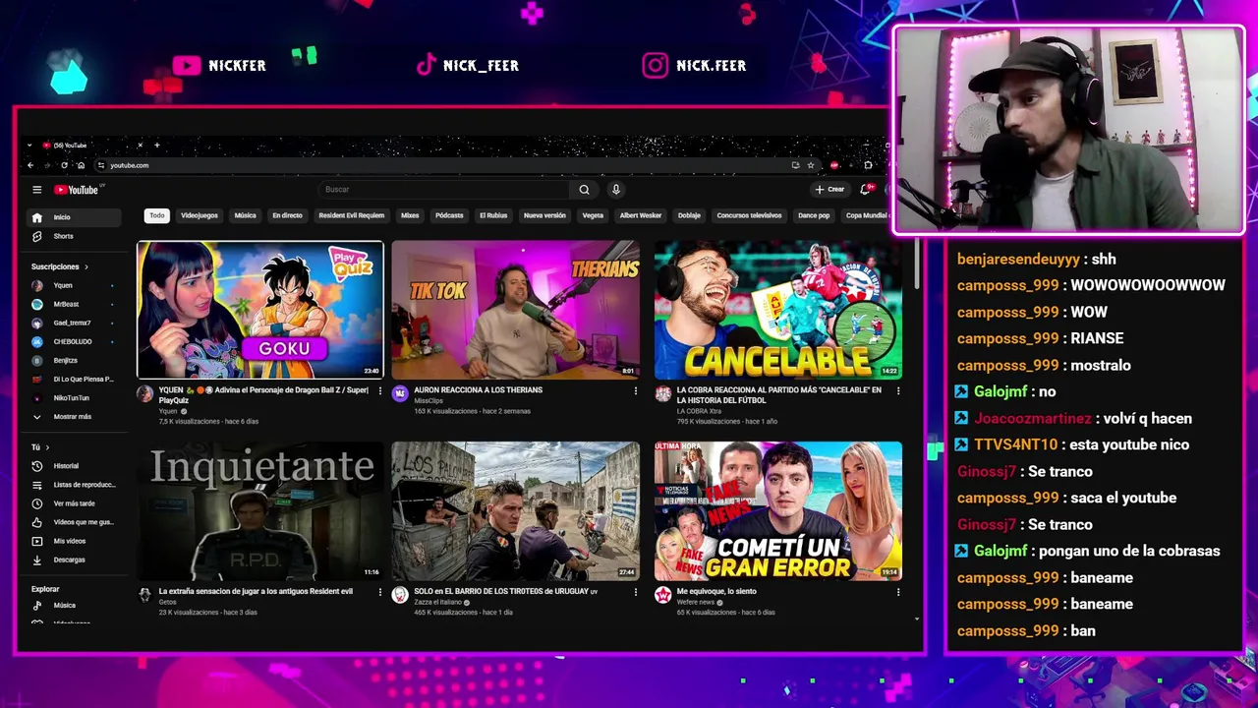
Task: Open Ver más tarde
Action: [x=74, y=503]
